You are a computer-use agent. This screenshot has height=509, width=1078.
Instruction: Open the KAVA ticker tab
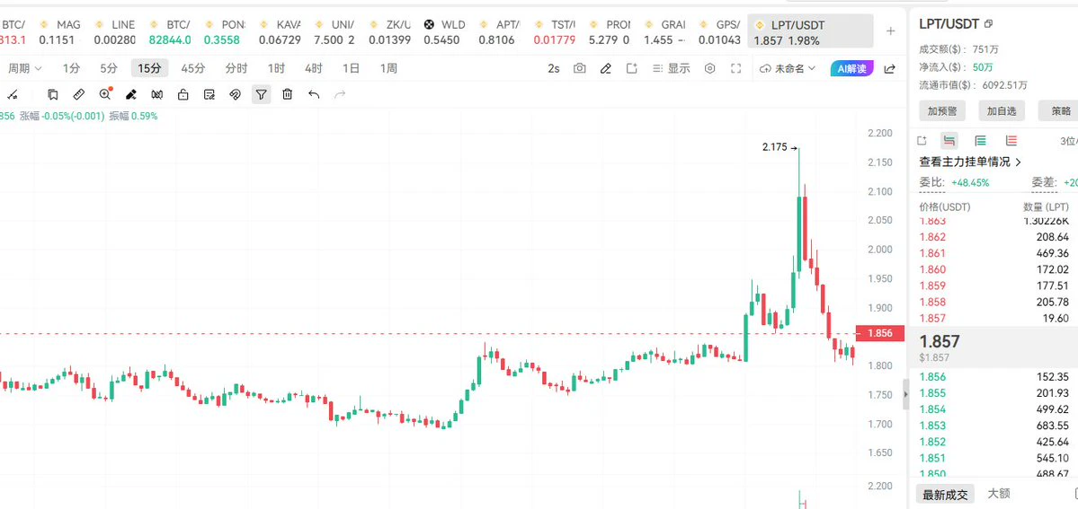(280, 32)
